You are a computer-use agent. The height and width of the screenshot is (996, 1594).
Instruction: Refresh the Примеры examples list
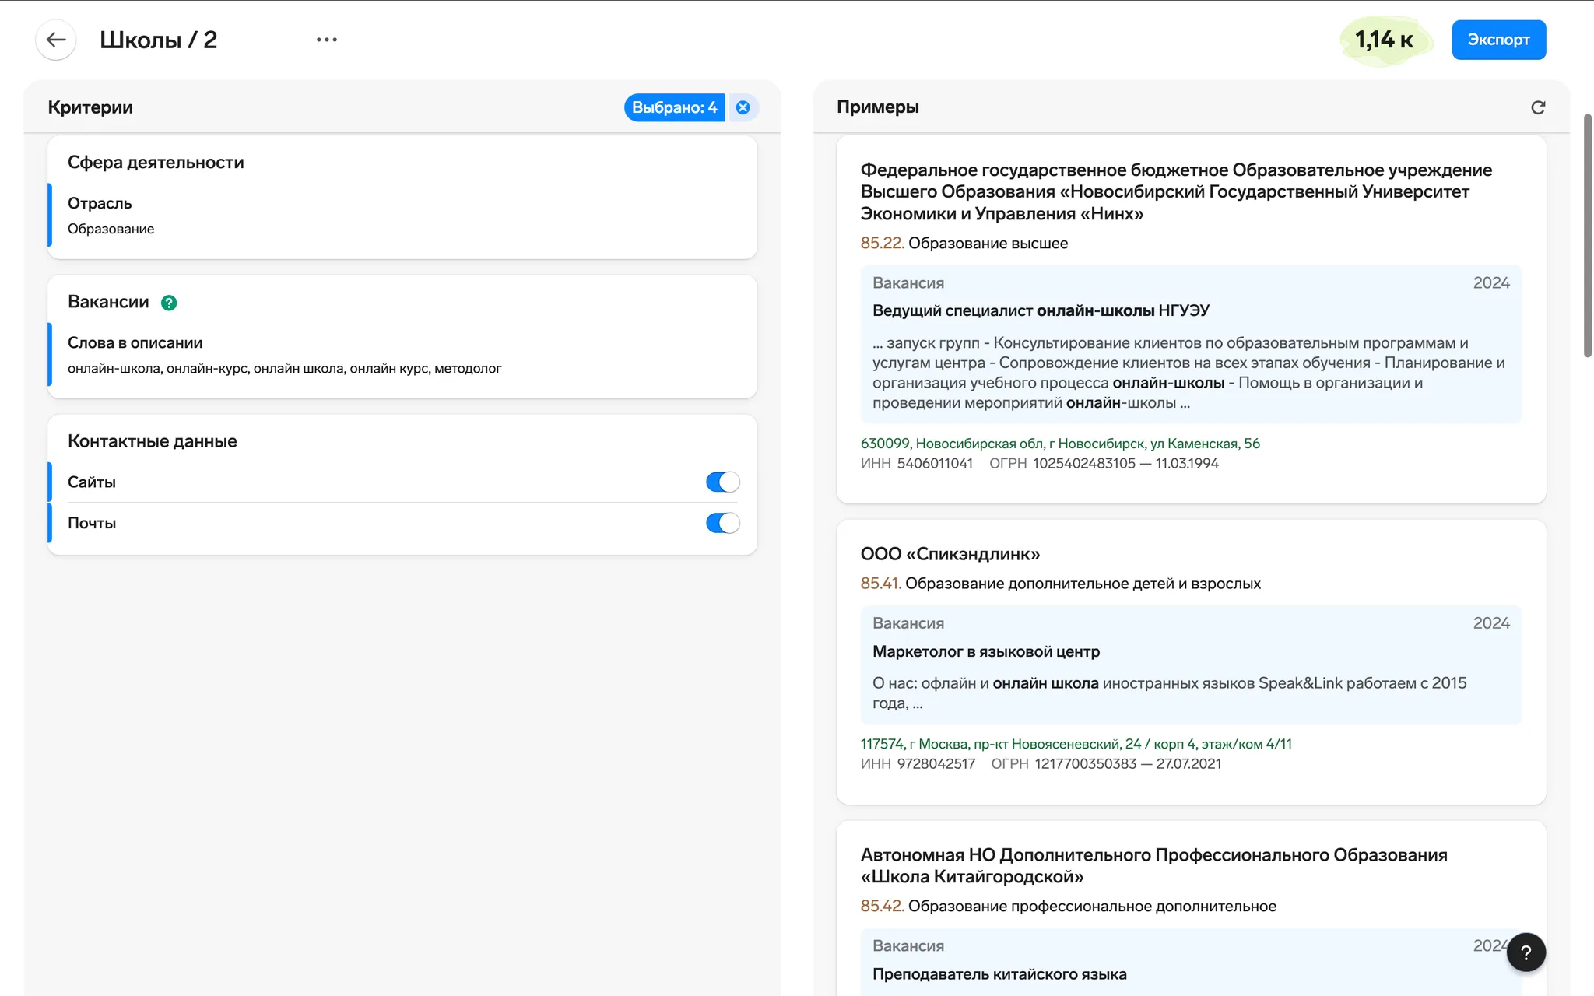click(x=1538, y=107)
